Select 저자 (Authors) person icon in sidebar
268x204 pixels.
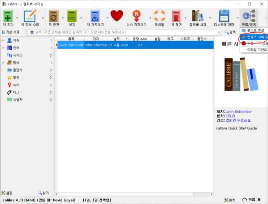click(x=9, y=40)
